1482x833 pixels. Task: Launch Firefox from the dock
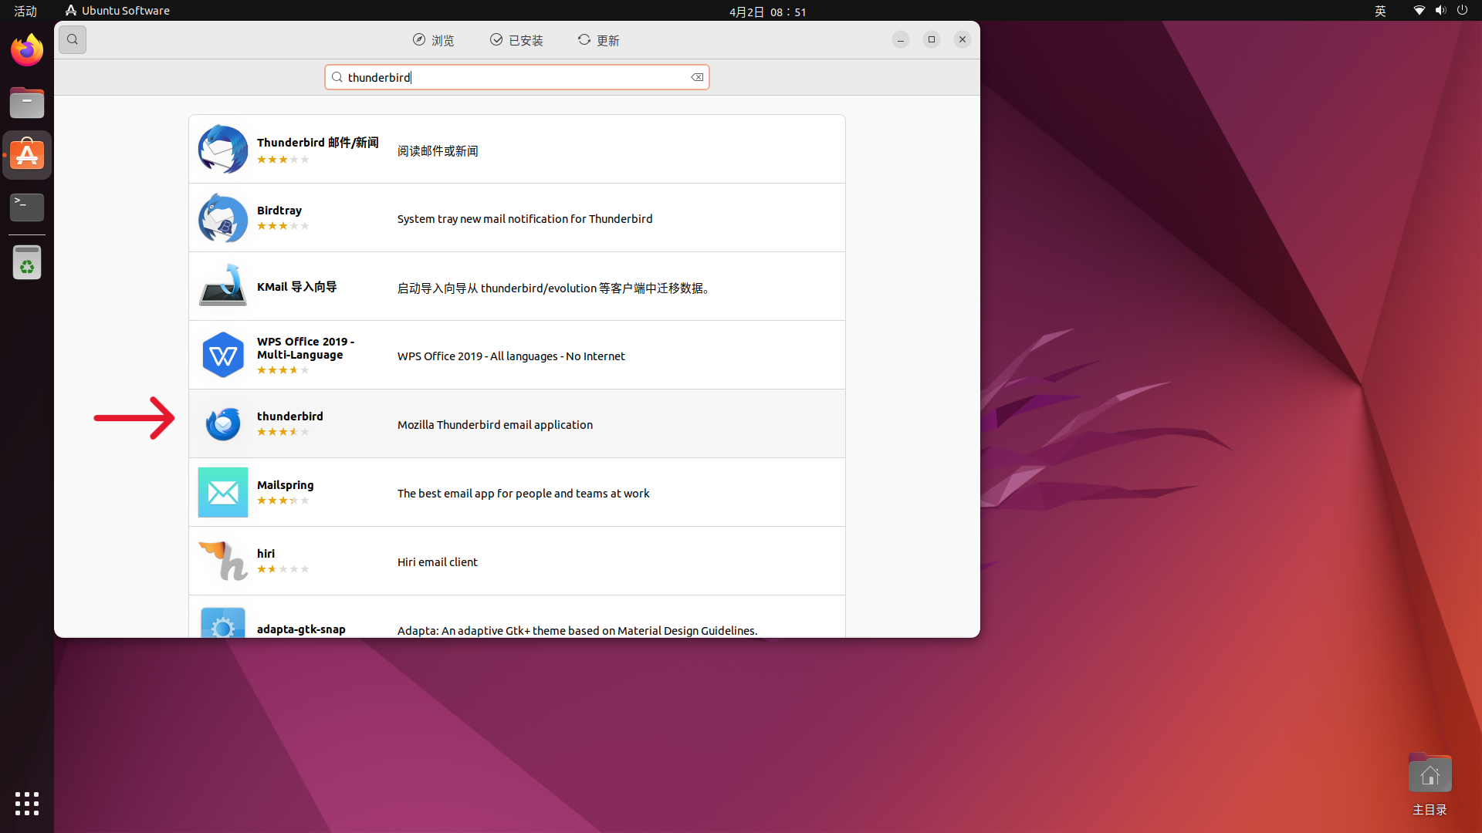click(27, 51)
